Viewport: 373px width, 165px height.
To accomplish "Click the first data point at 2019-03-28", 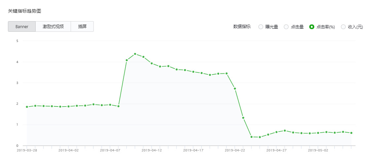I will [27, 107].
